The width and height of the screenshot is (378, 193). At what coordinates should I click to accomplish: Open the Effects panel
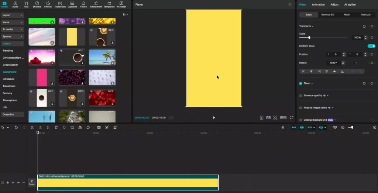point(48,4)
